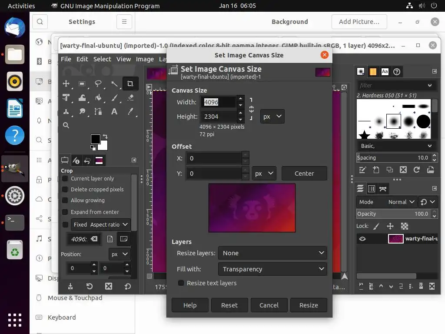Enable Expand from center option
445x334 pixels.
click(x=65, y=212)
